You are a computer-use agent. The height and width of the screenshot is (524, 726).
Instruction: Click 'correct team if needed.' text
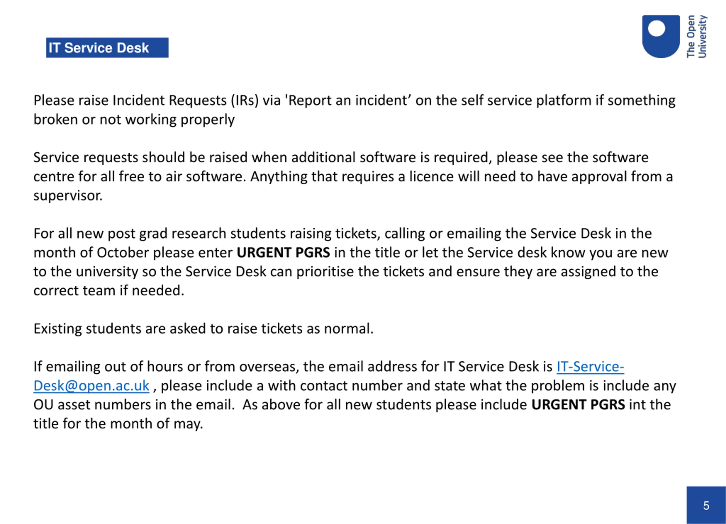tap(109, 291)
